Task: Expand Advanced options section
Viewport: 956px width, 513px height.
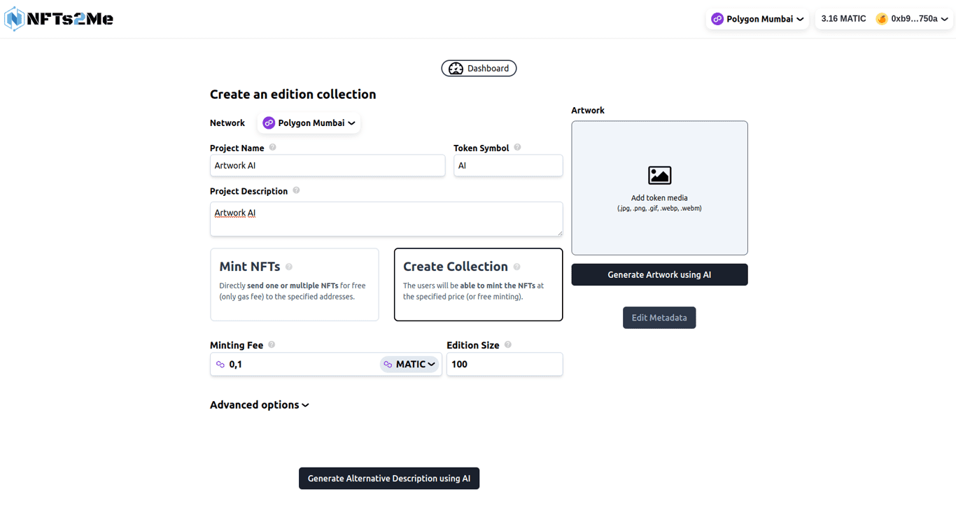Action: 259,405
